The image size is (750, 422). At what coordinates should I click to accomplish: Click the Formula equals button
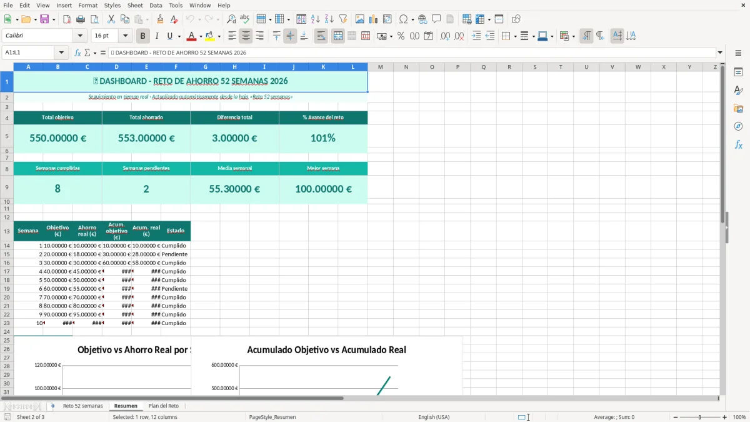click(x=103, y=53)
